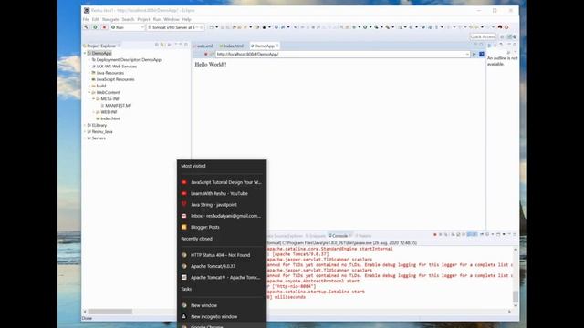Screen dimensions: 584x328
Task: Switch to the Snippets tab
Action: click(316, 236)
